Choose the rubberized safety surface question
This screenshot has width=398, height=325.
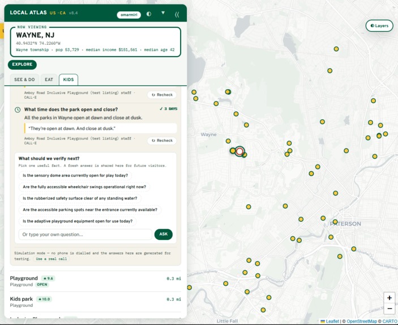click(x=80, y=199)
